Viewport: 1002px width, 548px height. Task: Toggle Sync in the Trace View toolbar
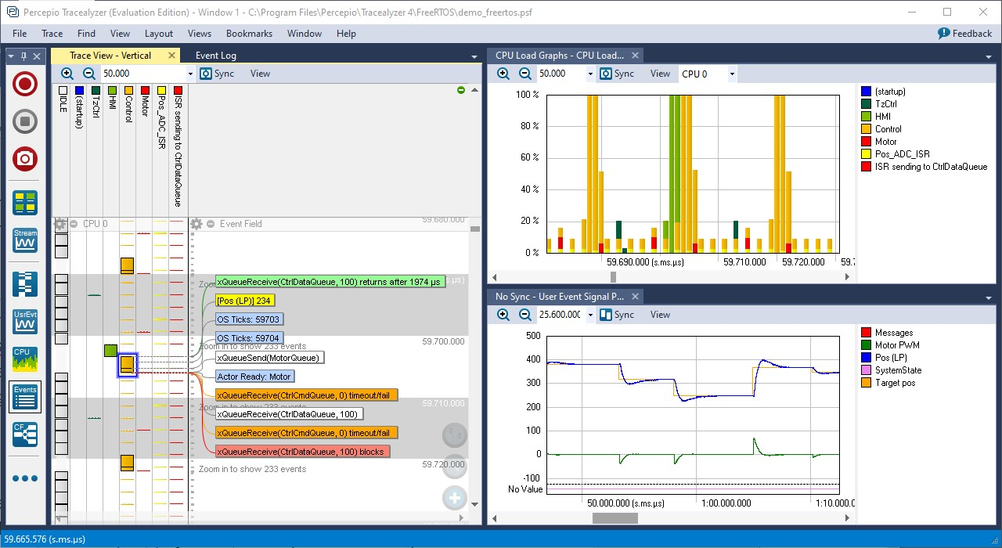click(217, 74)
